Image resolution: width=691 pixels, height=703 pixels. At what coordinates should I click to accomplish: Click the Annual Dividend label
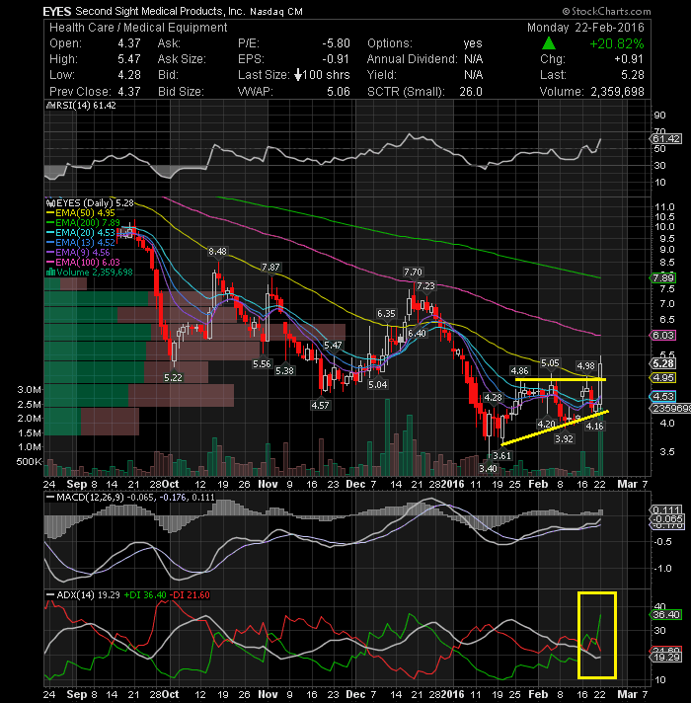[x=413, y=59]
